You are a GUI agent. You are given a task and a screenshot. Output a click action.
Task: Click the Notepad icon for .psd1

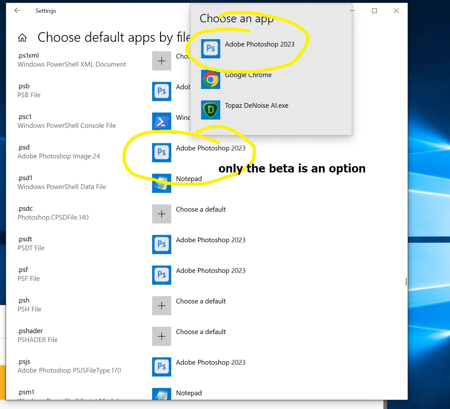(162, 183)
